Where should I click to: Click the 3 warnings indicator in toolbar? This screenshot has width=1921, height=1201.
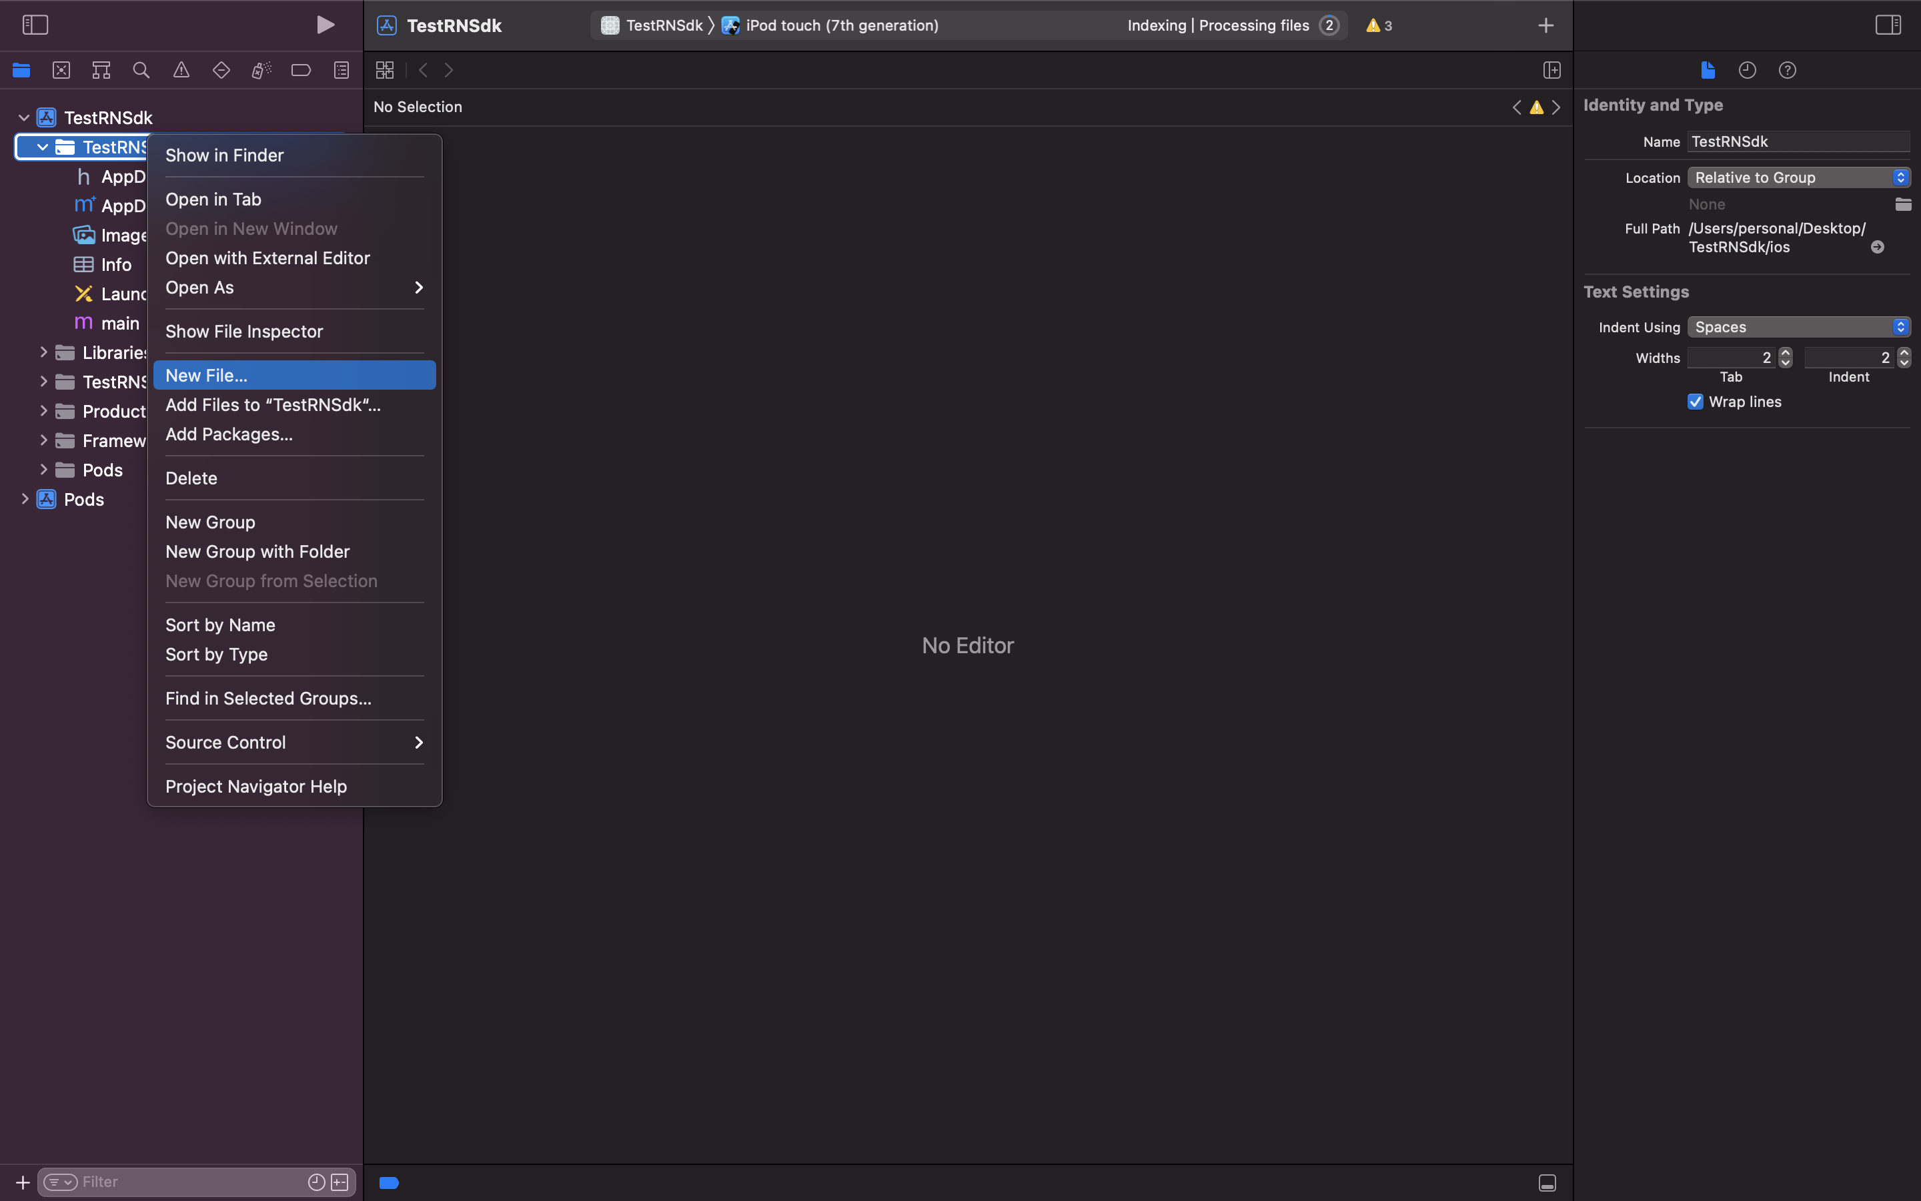coord(1379,25)
